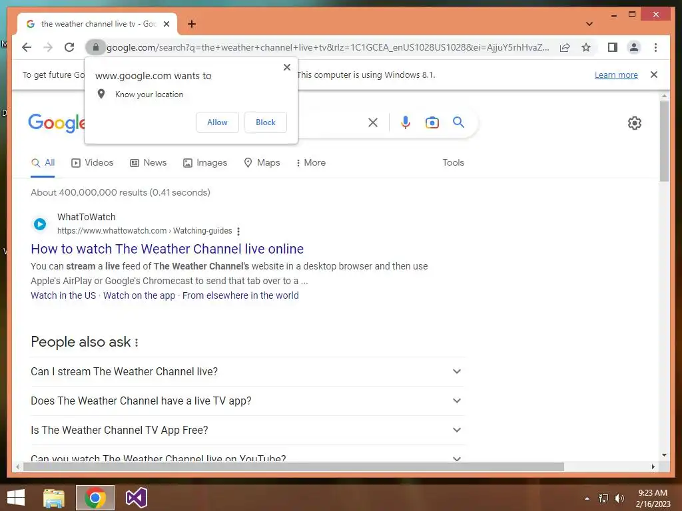This screenshot has width=682, height=511.
Task: Select the All results tab
Action: click(43, 162)
